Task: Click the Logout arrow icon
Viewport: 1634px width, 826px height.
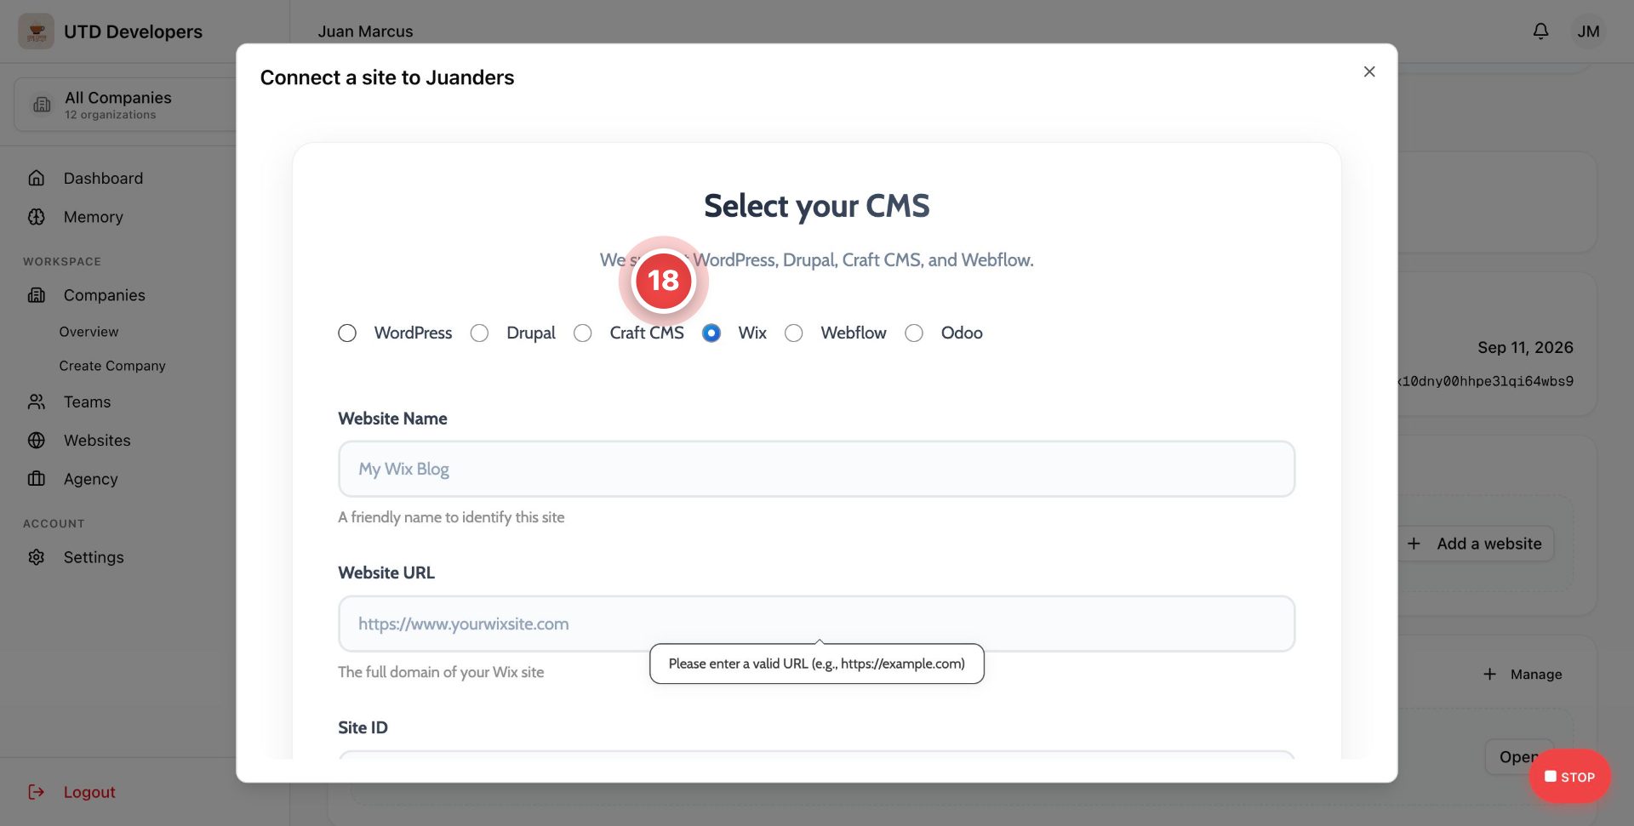Action: click(37, 792)
